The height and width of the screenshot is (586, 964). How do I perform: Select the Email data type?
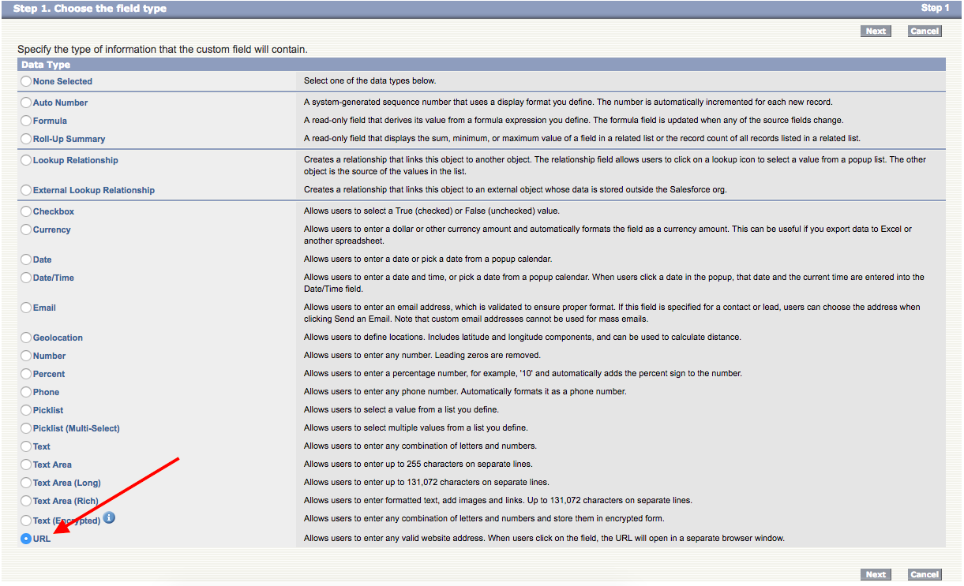[x=27, y=308]
